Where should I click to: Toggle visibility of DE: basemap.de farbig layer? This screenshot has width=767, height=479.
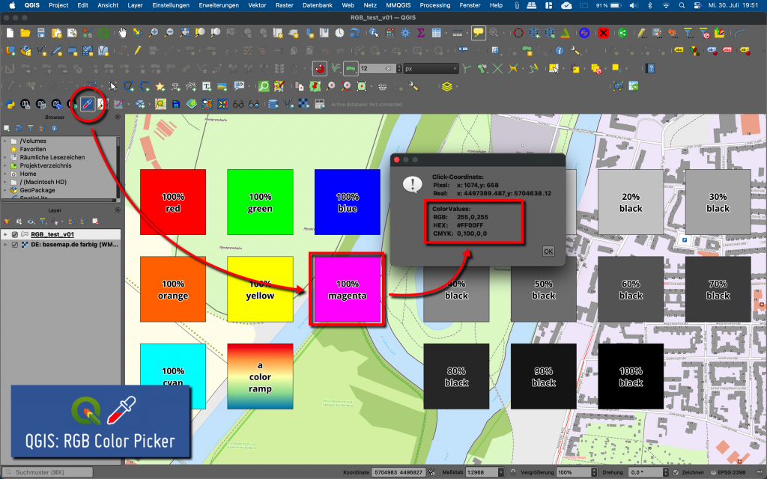pos(15,245)
